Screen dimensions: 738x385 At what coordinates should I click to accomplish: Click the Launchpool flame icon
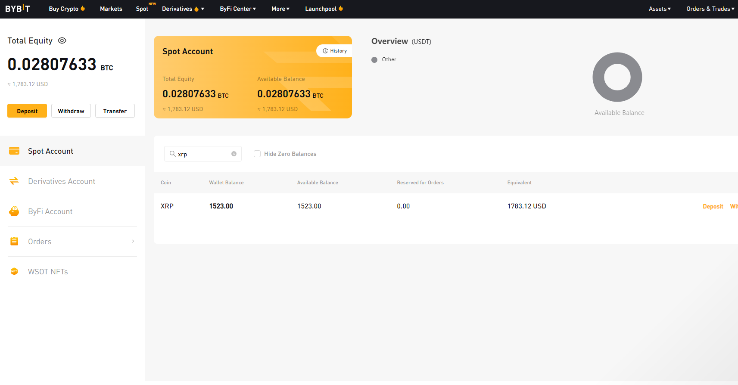tap(341, 8)
